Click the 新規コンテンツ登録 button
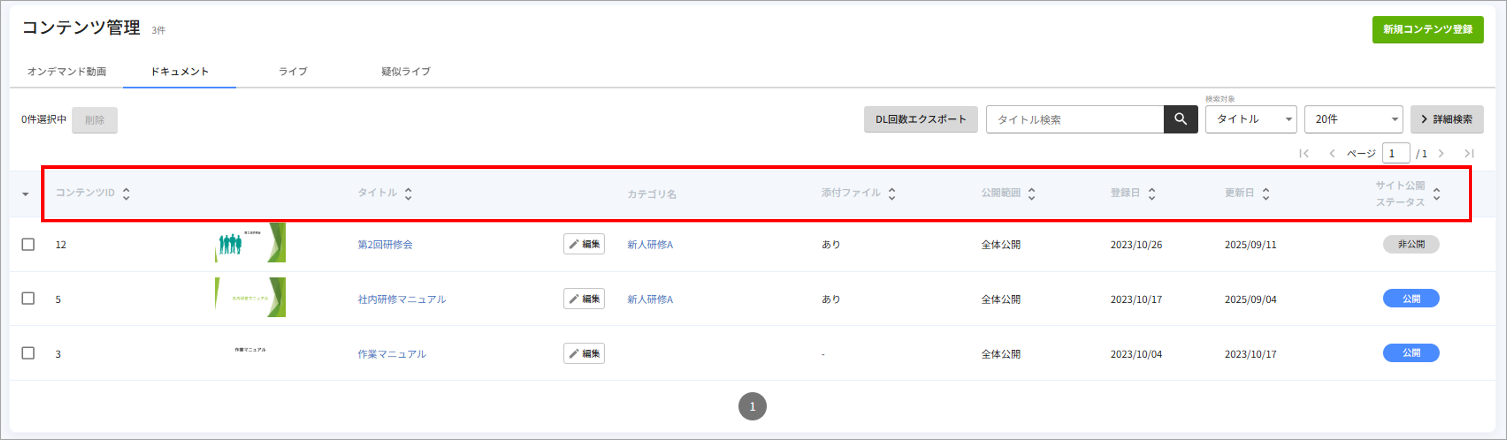 (x=1428, y=29)
